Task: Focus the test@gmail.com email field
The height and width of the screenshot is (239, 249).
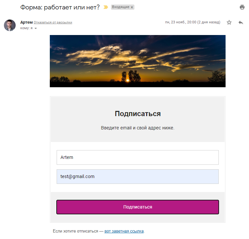Action: [x=138, y=176]
